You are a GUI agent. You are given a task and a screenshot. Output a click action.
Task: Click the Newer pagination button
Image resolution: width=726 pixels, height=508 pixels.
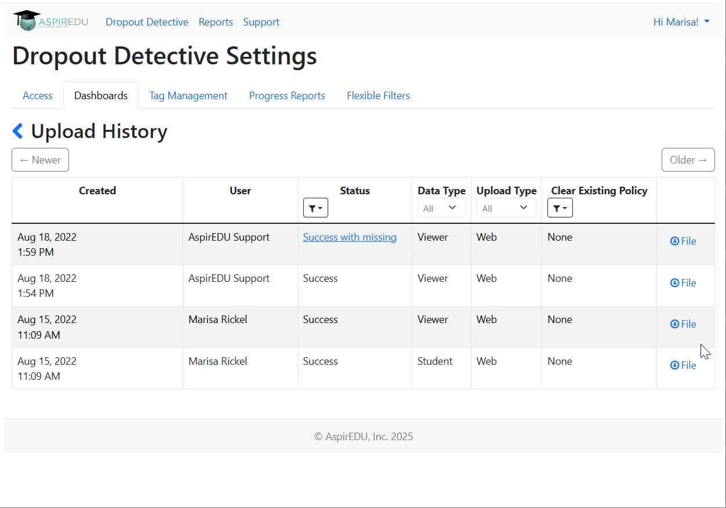(40, 160)
